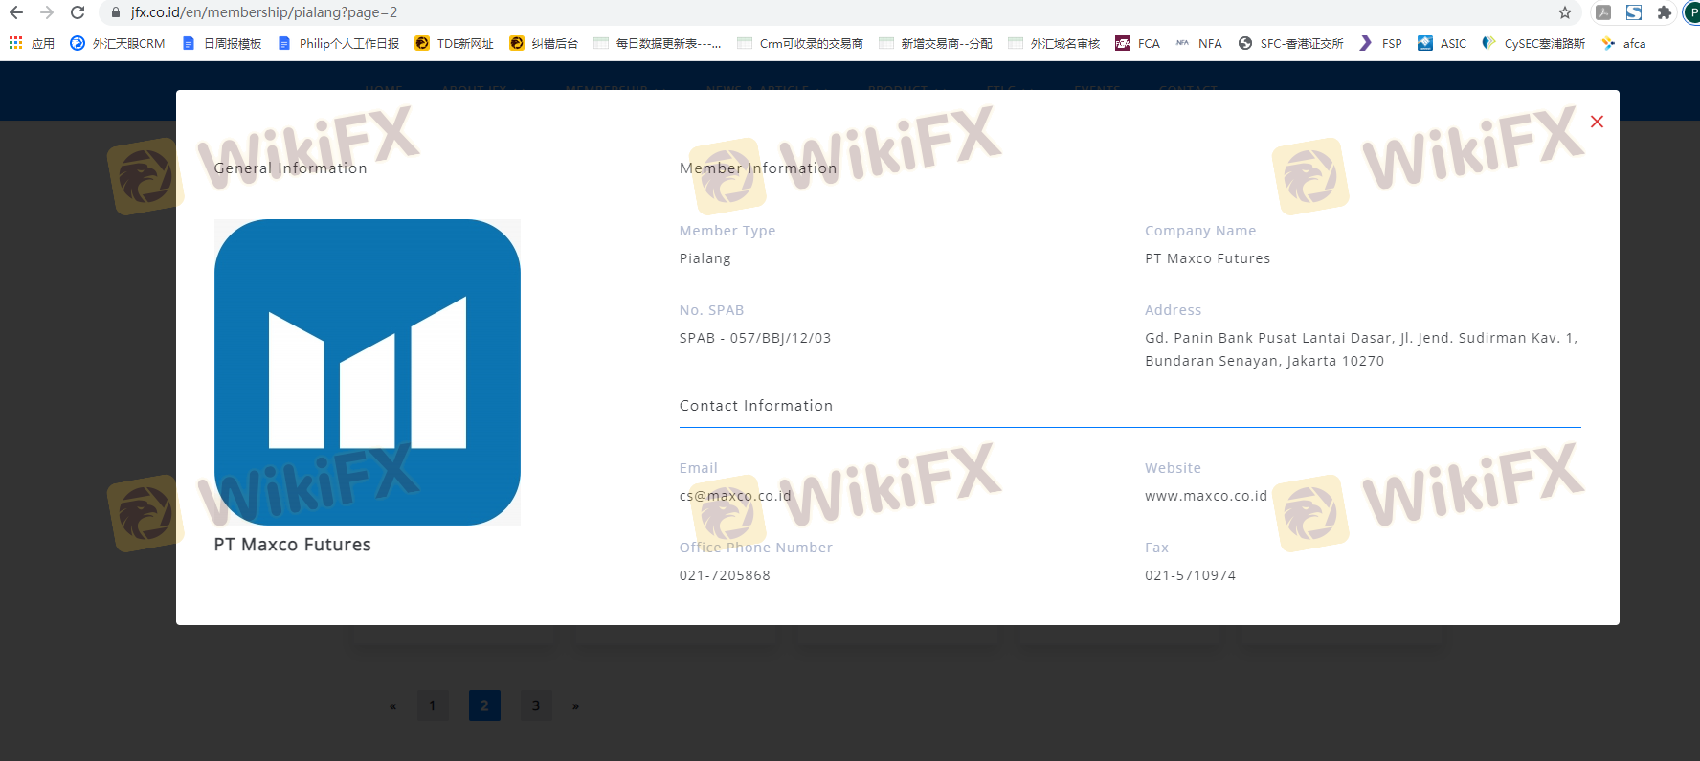
Task: Click the jfx.co.id address bar URL
Action: [x=264, y=12]
